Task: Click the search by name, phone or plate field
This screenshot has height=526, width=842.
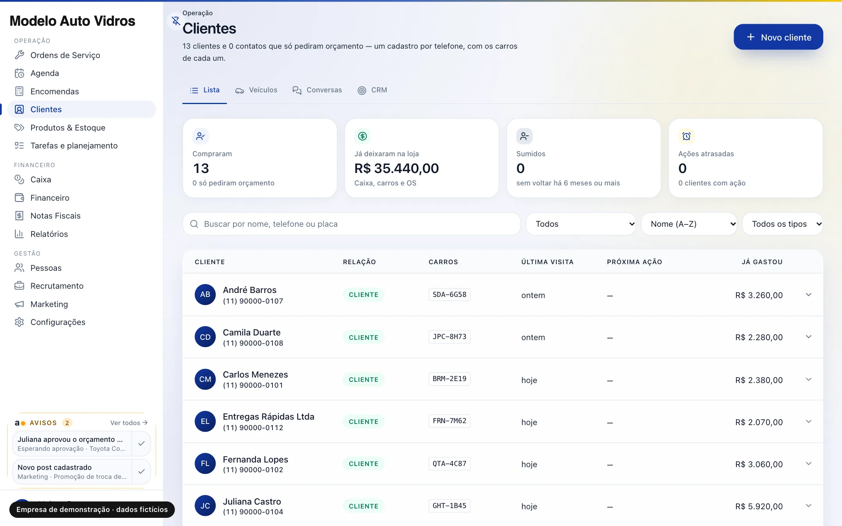Action: (352, 224)
